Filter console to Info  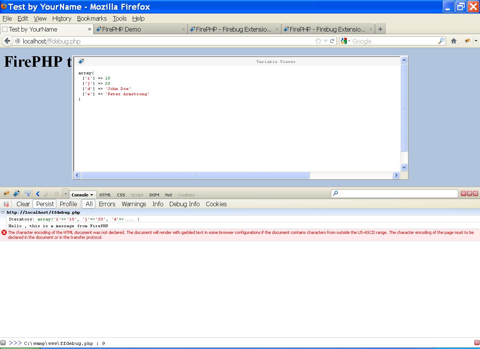pos(158,204)
